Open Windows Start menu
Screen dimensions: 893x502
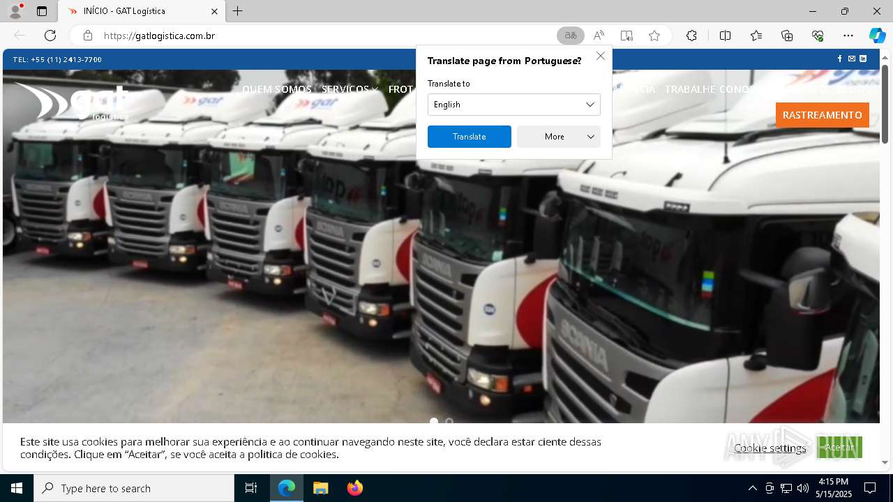coord(17,488)
